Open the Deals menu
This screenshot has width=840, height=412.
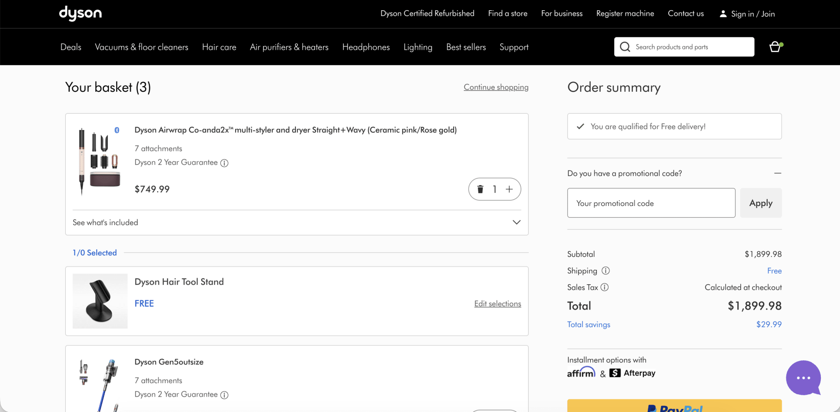pos(71,47)
